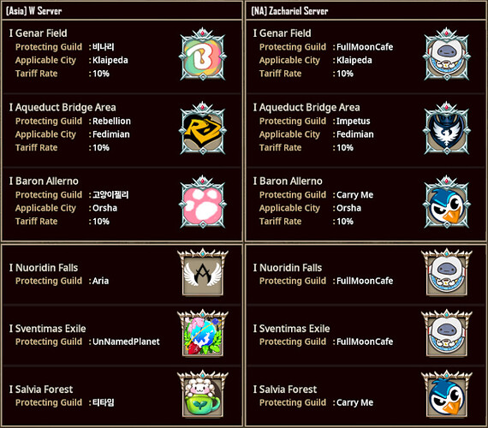Click Aqueduct Bridge Area title in Asia panel
This screenshot has height=428, width=488.
click(x=65, y=107)
